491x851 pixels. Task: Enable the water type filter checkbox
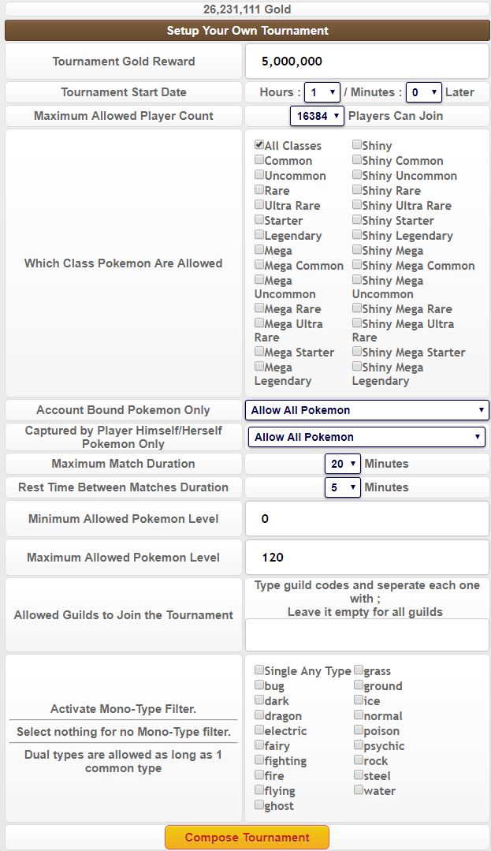point(359,791)
